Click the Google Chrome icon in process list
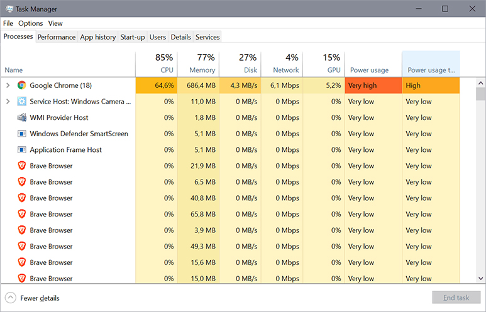Screen dimensions: 486x312 (21, 85)
